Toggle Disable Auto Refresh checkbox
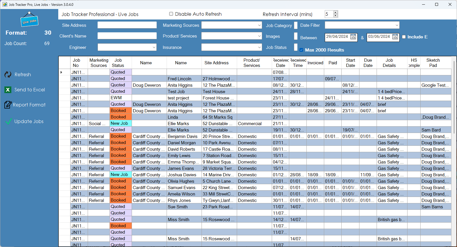The width and height of the screenshot is (457, 247). point(171,14)
